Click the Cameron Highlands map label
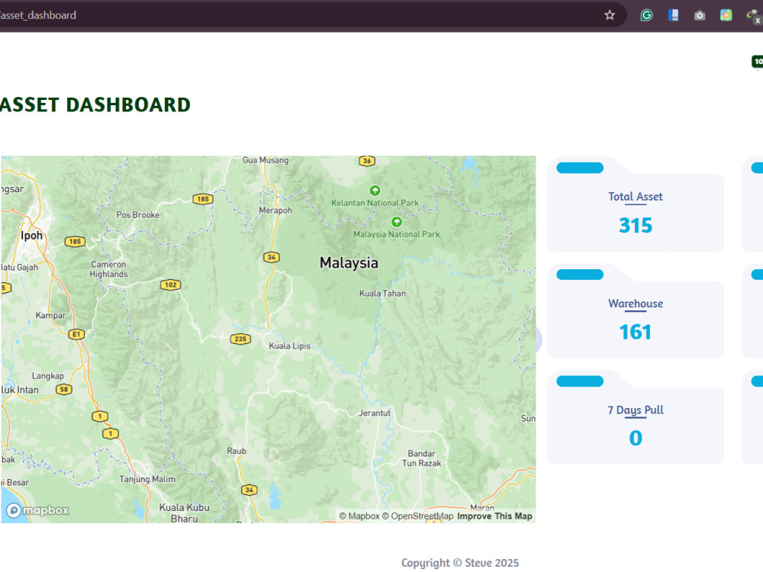The image size is (763, 572). coord(108,269)
